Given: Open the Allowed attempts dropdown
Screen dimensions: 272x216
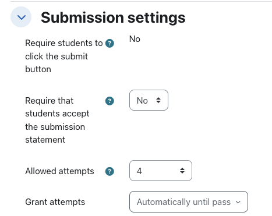Looking at the screenshot, I should (x=161, y=171).
